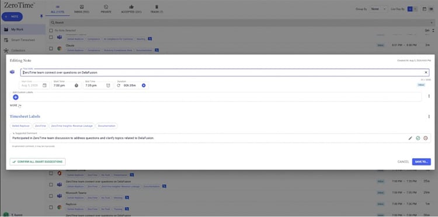Click the SAVE TO... button
Screen dimensions: 438x217
pyautogui.click(x=421, y=162)
